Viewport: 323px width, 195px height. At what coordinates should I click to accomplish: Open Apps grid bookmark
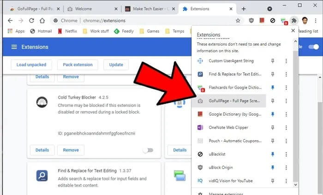16,31
